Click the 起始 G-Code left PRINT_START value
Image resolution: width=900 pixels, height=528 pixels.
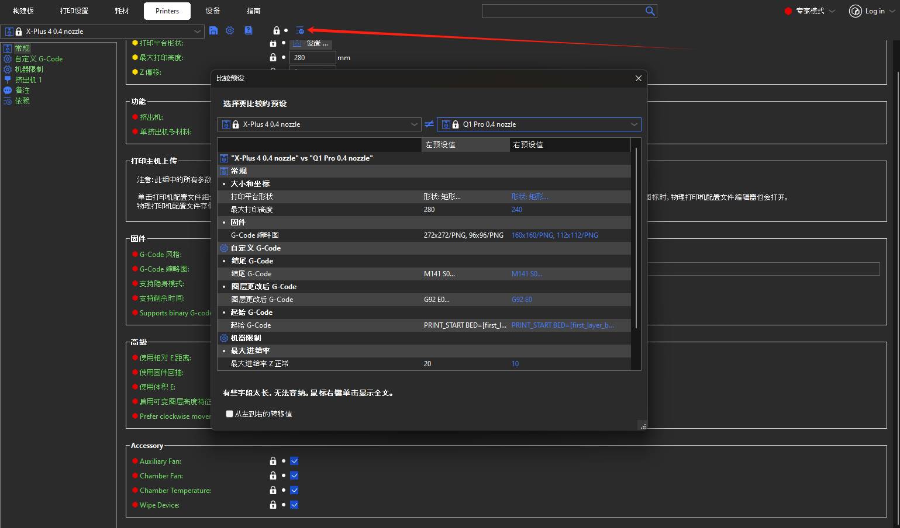(465, 325)
